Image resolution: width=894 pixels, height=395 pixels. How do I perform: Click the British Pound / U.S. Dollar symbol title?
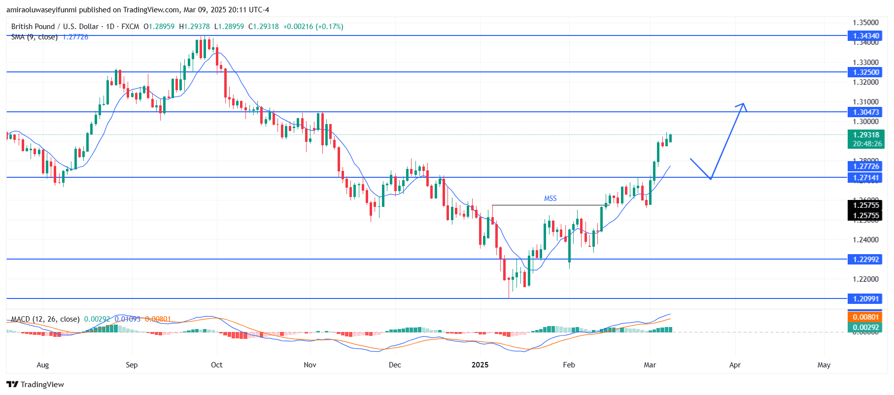55,27
